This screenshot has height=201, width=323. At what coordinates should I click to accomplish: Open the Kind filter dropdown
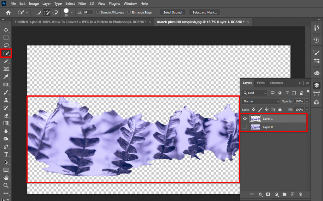[x=254, y=93]
